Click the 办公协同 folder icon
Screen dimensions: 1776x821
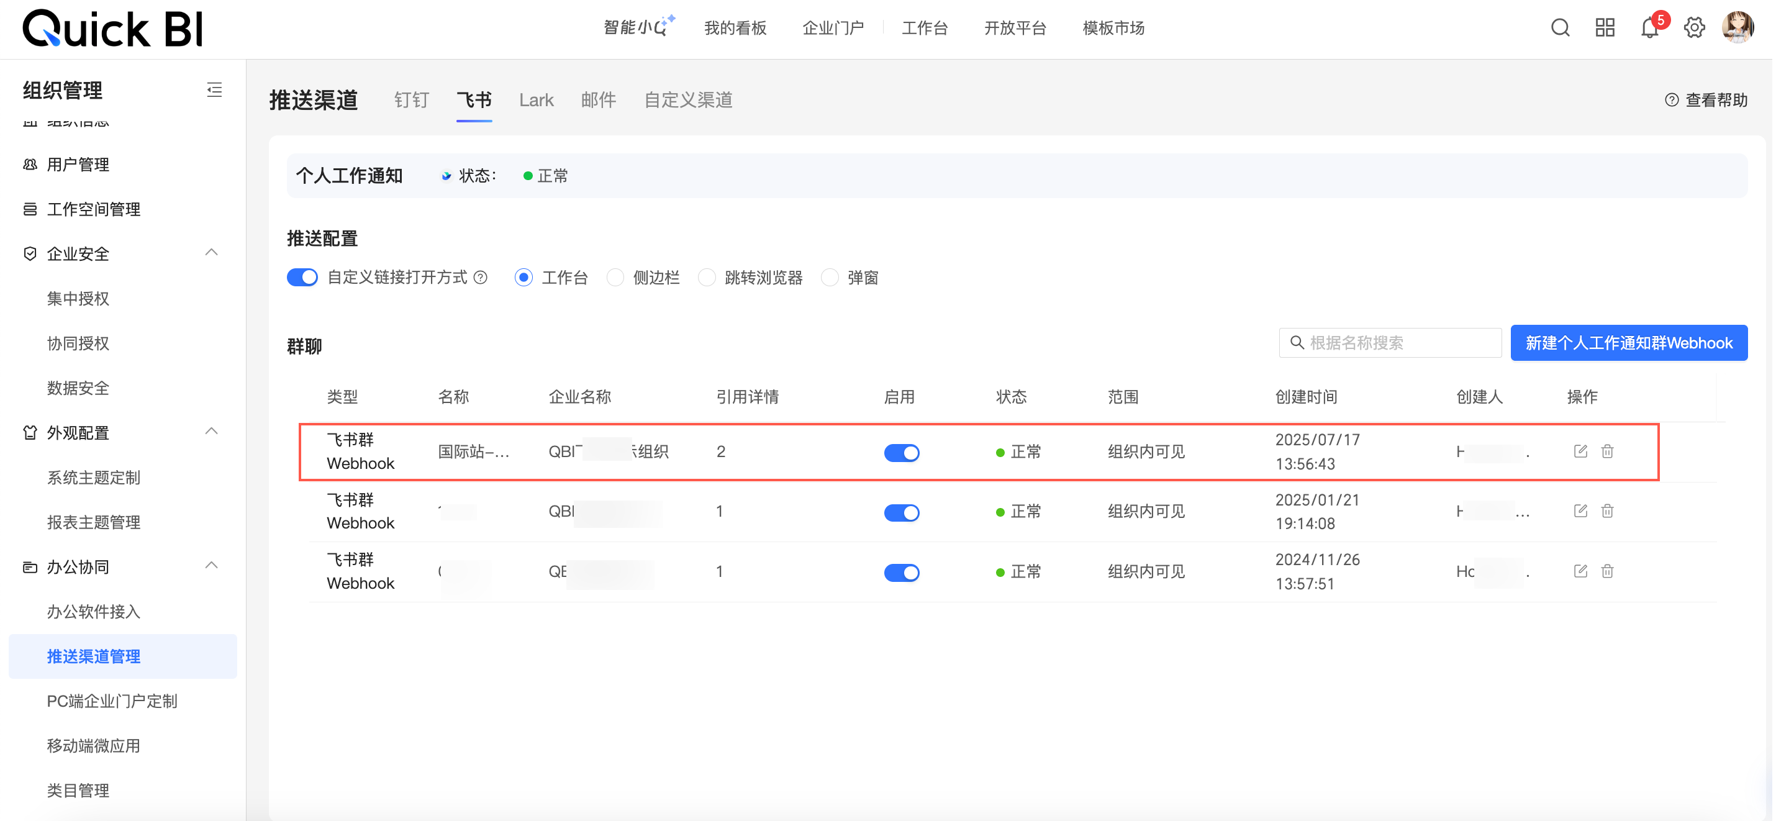click(x=30, y=566)
